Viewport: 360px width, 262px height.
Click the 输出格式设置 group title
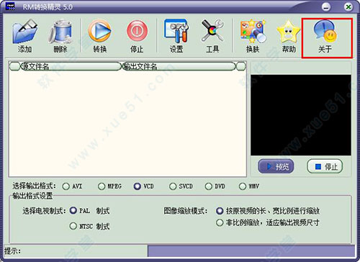32,196
